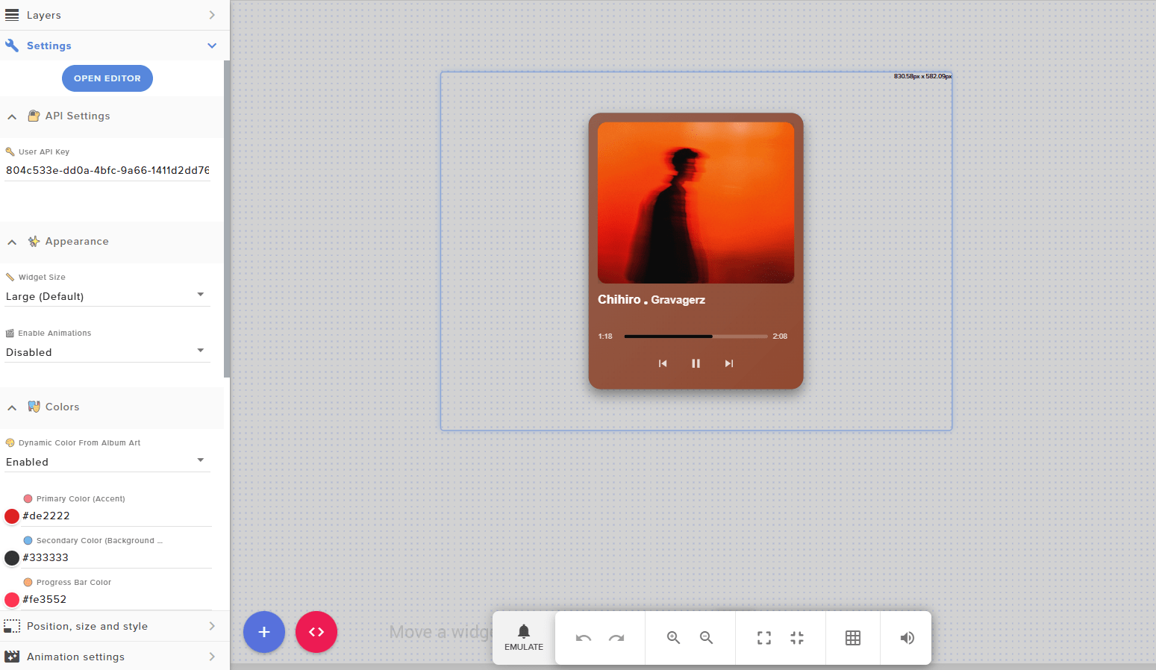
Task: Click the Layers hamburger icon
Action: click(12, 15)
